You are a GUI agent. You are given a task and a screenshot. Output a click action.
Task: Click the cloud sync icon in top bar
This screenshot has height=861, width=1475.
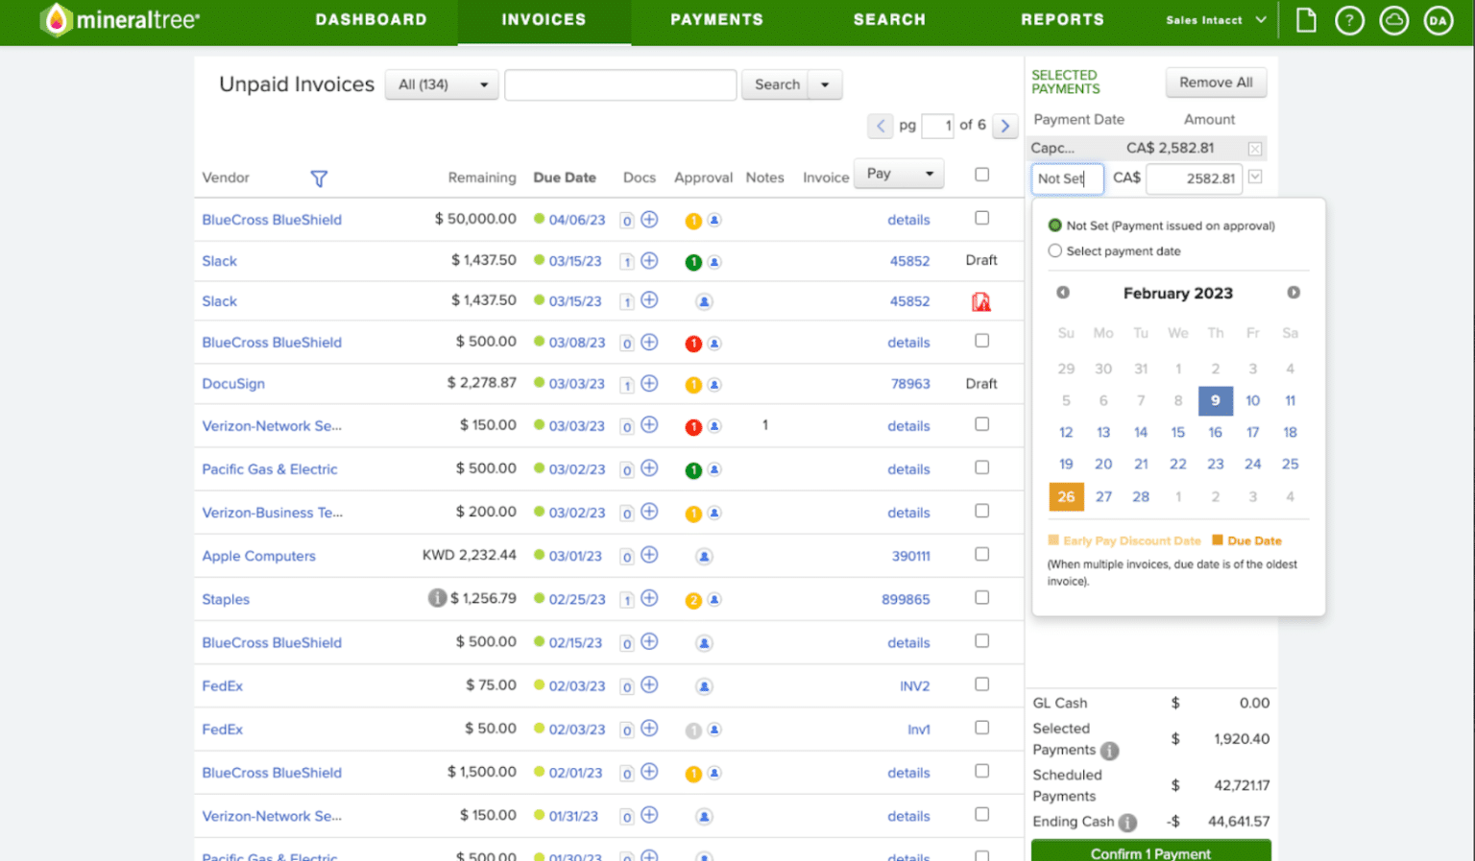point(1393,19)
